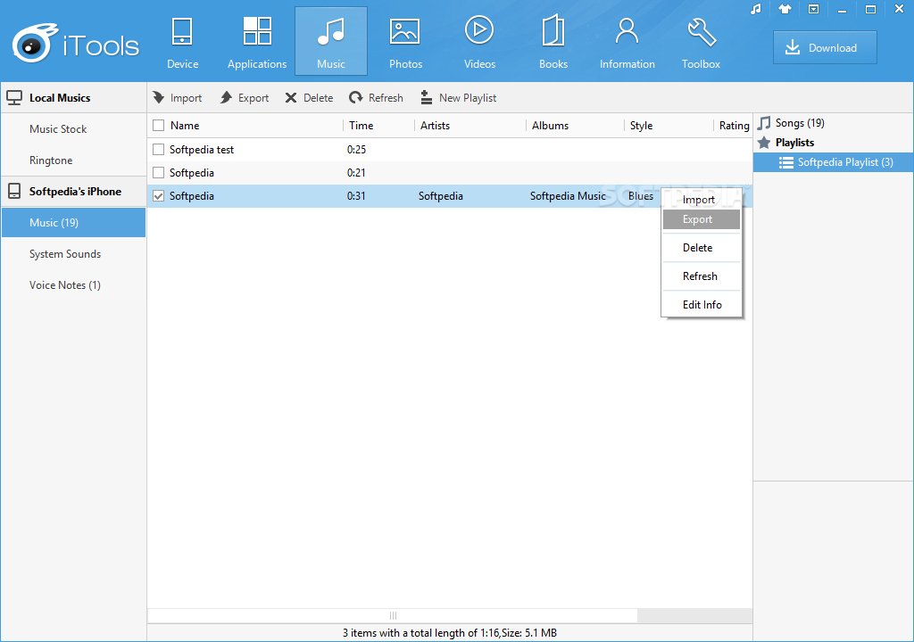The image size is (914, 642).
Task: Click the status bar total length text
Action: pyautogui.click(x=450, y=633)
